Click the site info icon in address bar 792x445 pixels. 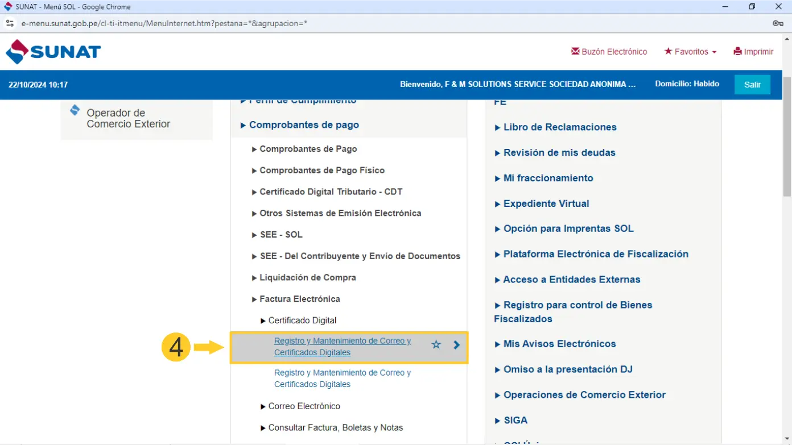(x=10, y=23)
